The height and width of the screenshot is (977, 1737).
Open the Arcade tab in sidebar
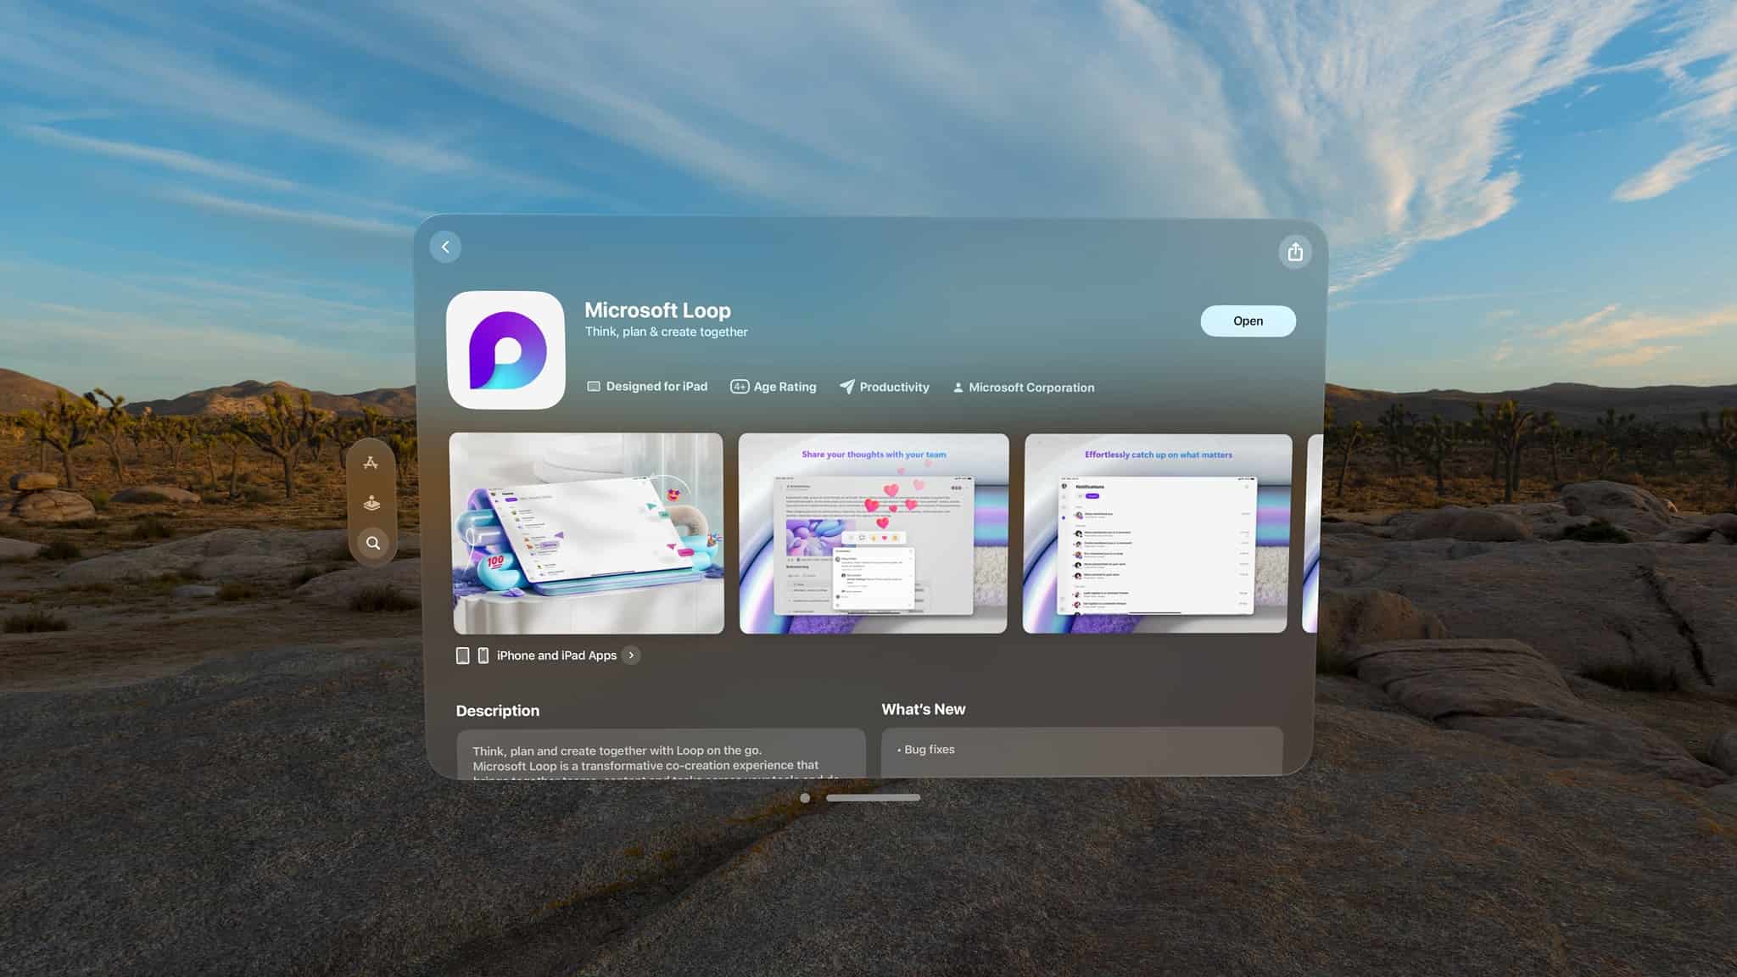[371, 503]
